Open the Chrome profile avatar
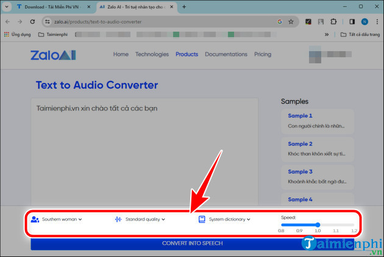Viewport: 384px width, 257px height. (364, 22)
